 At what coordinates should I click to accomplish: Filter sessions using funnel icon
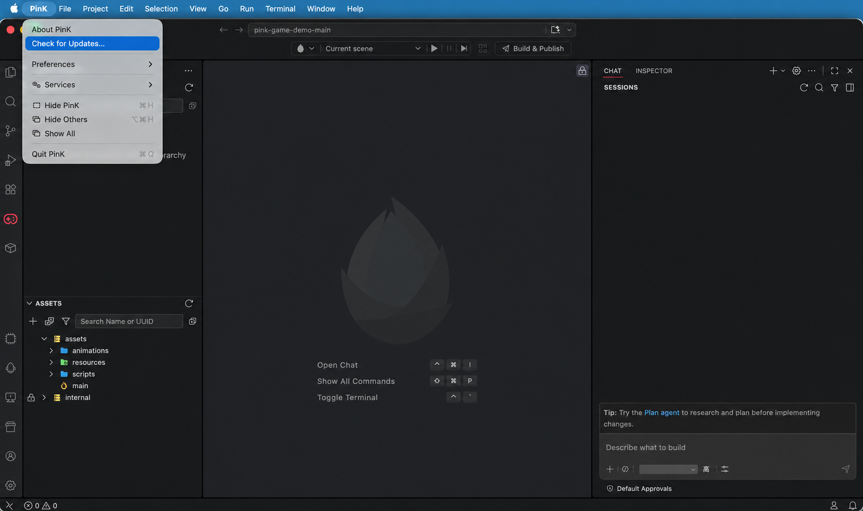click(834, 87)
